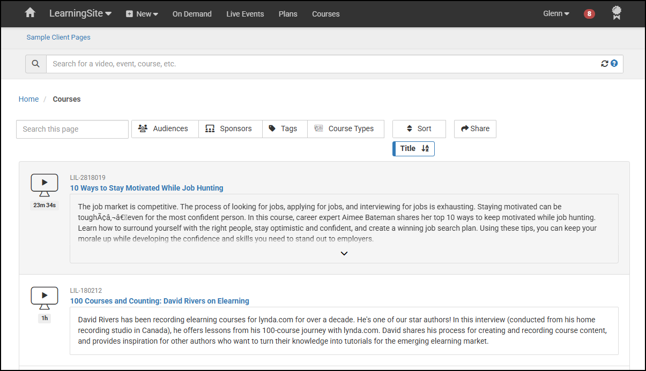Expand the New dropdown menu

click(x=142, y=14)
